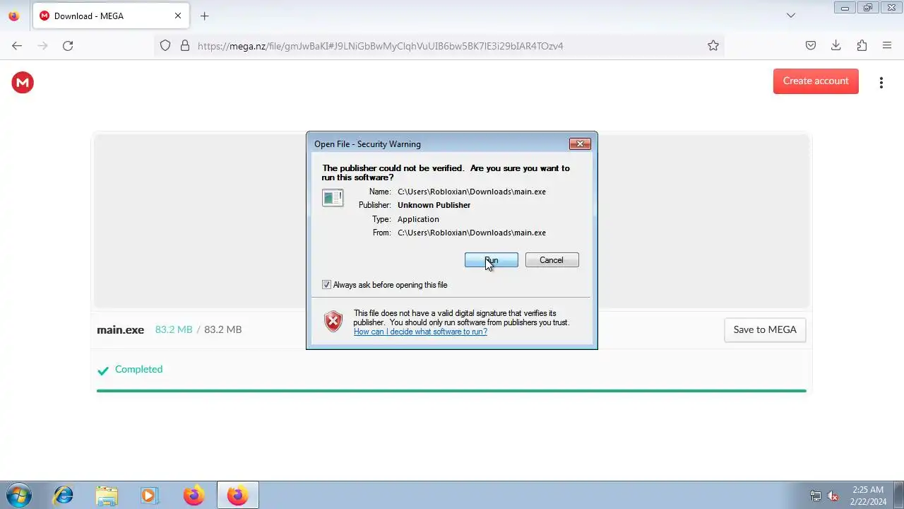The height and width of the screenshot is (509, 904).
Task: Close the Download - MEGA tab
Action: pos(178,16)
